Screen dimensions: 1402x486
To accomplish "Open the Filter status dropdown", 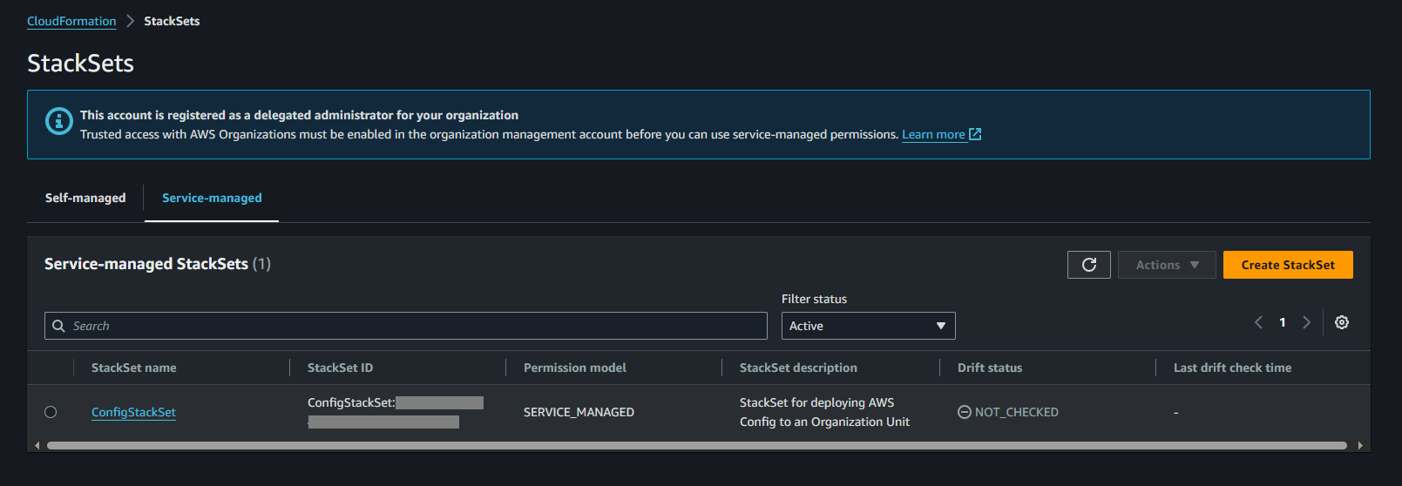I will click(868, 326).
